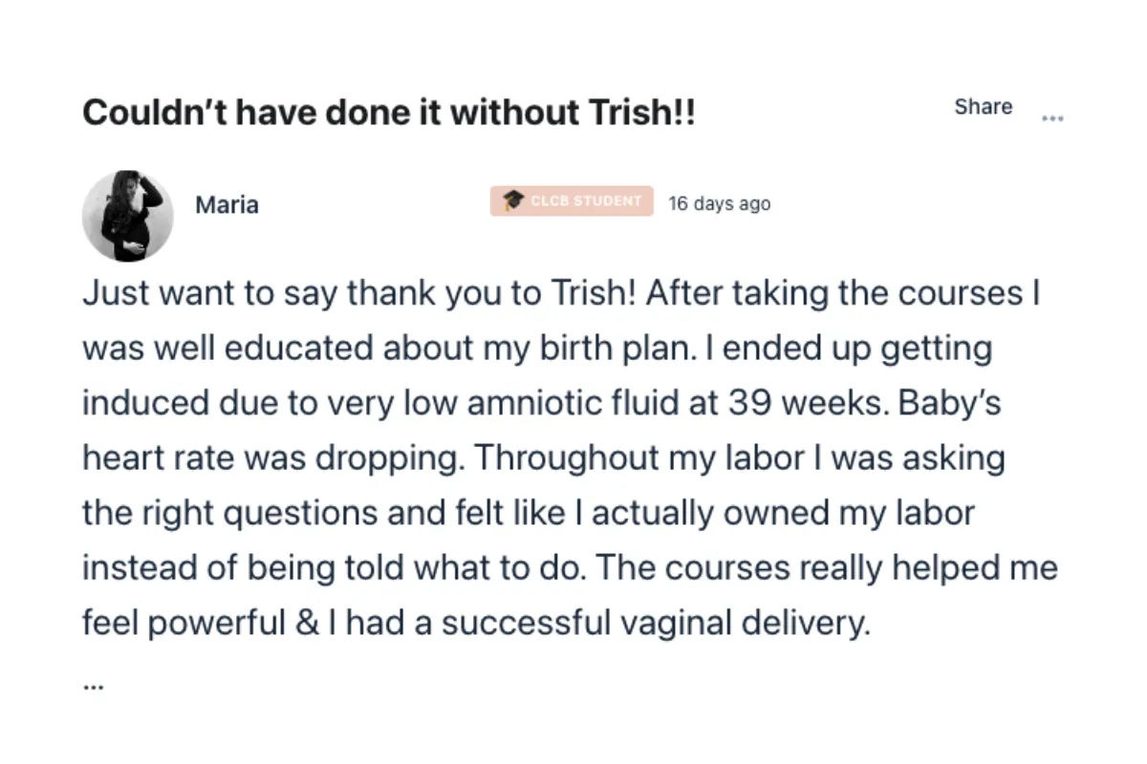
Task: Click the Share link
Action: pos(983,107)
